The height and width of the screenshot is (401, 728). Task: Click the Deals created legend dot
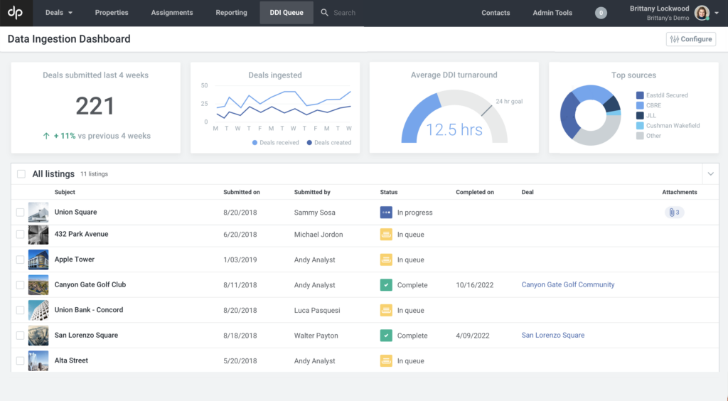coord(309,142)
